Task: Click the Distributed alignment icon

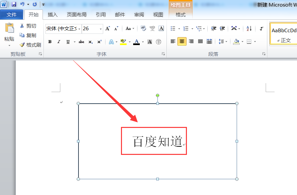Action: point(209,41)
